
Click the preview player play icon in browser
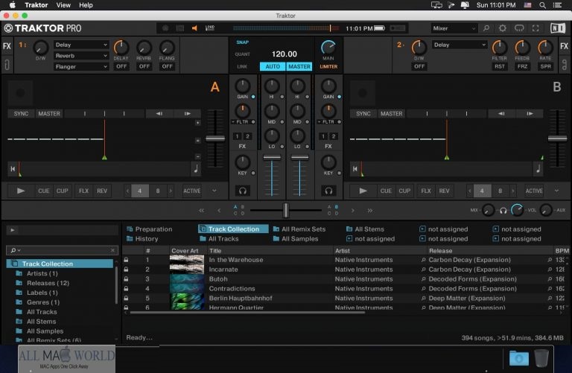click(x=13, y=230)
